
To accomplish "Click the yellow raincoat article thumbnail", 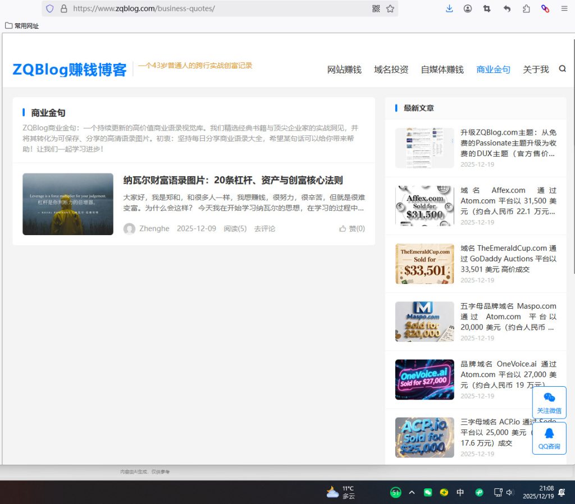I will pos(68,204).
